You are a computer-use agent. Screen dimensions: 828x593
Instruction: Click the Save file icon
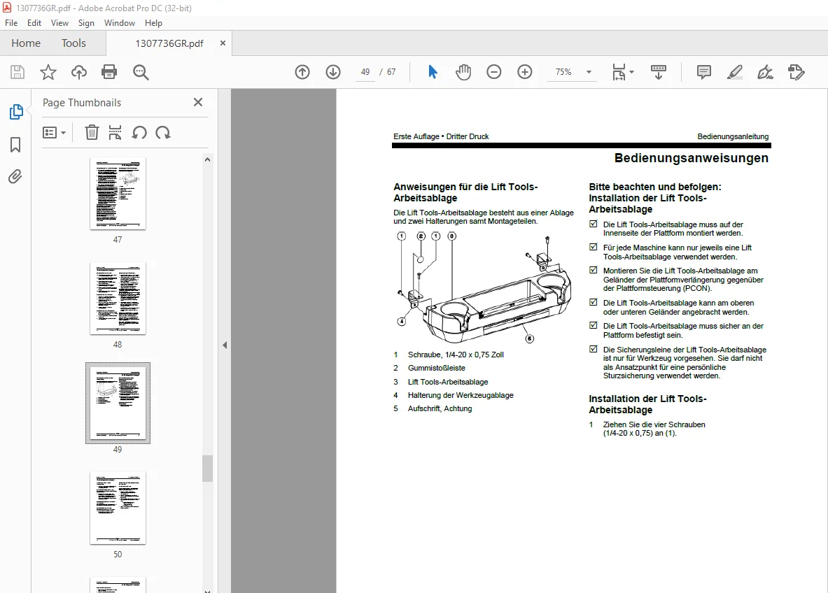pyautogui.click(x=17, y=72)
